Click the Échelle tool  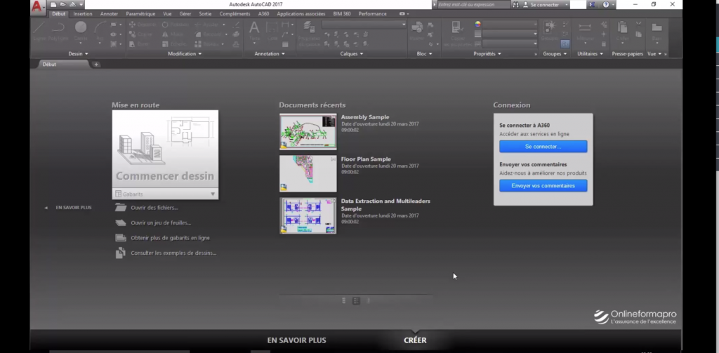click(174, 44)
